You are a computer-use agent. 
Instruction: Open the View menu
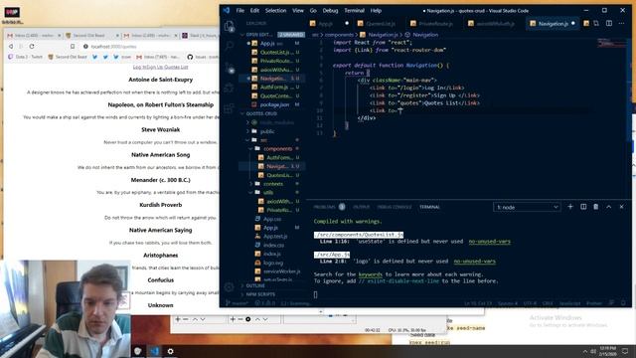(298, 11)
